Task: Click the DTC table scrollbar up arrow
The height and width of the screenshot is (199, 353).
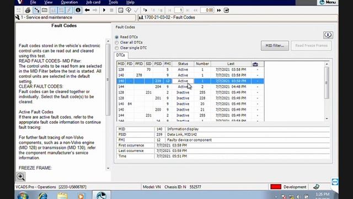Action: click(327, 64)
